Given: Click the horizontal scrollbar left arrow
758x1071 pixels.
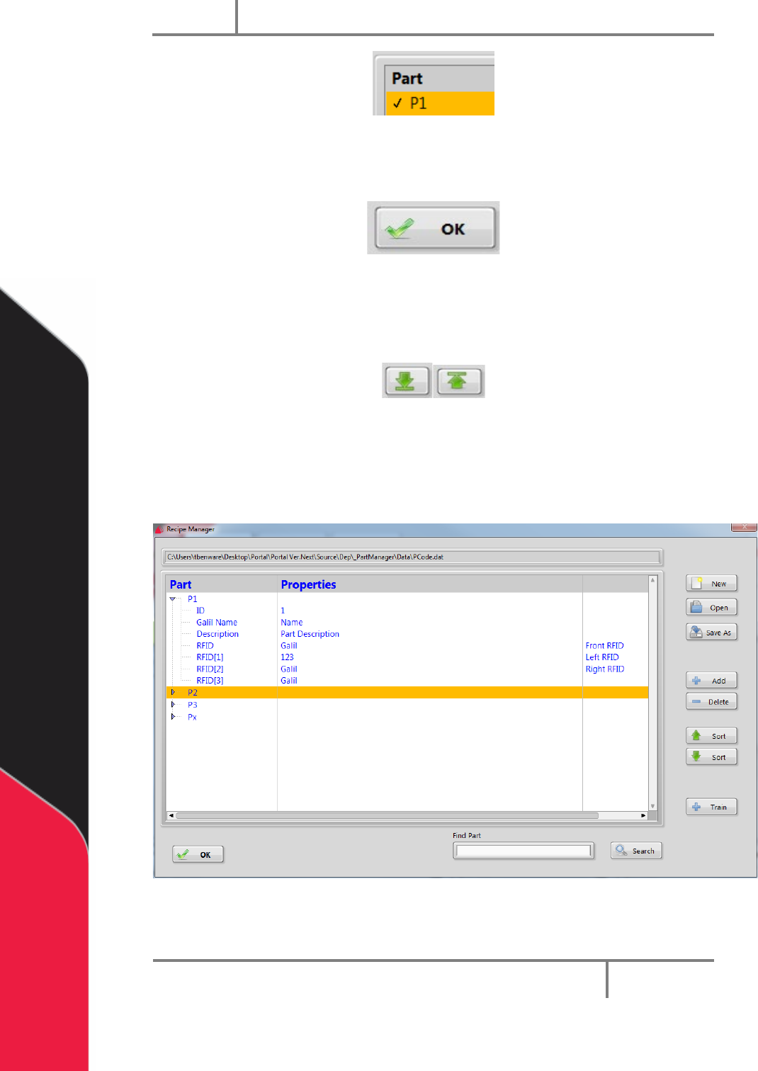Looking at the screenshot, I should (x=171, y=815).
